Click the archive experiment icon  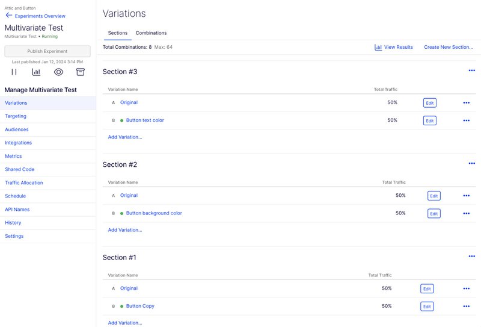pyautogui.click(x=80, y=72)
